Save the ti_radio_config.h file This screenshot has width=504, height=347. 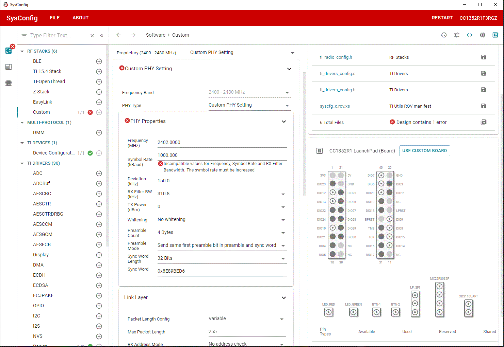pos(484,57)
